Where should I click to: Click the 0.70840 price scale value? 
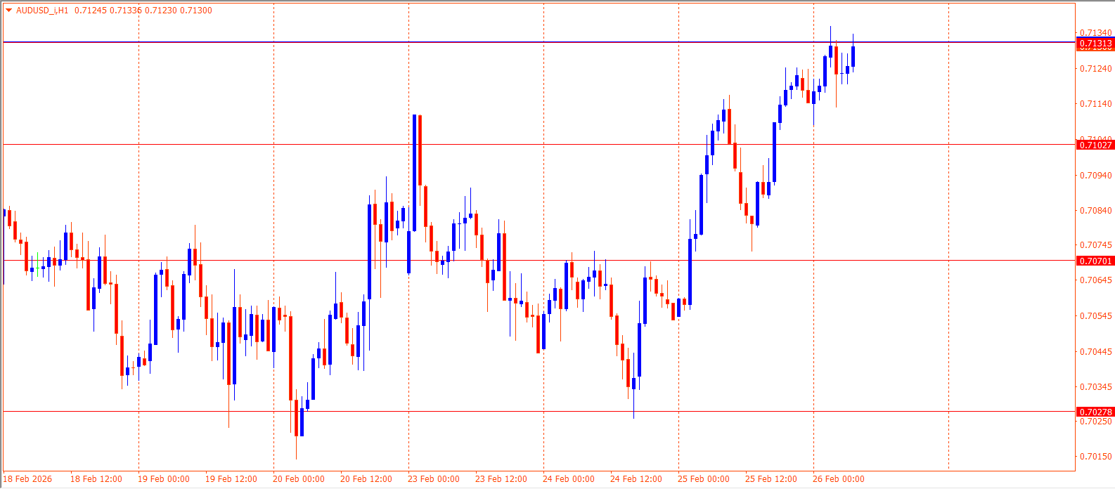[1096, 210]
